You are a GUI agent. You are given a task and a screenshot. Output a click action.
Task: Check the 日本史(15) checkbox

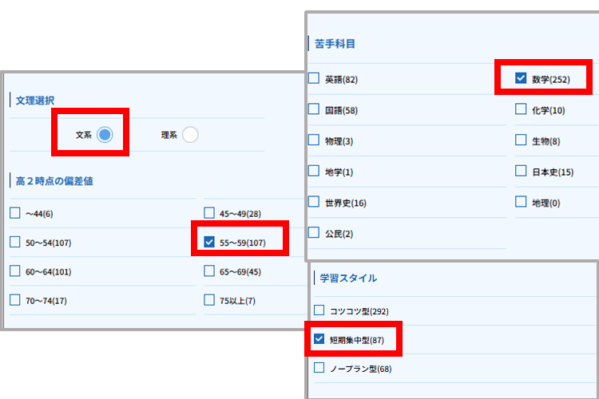[521, 171]
